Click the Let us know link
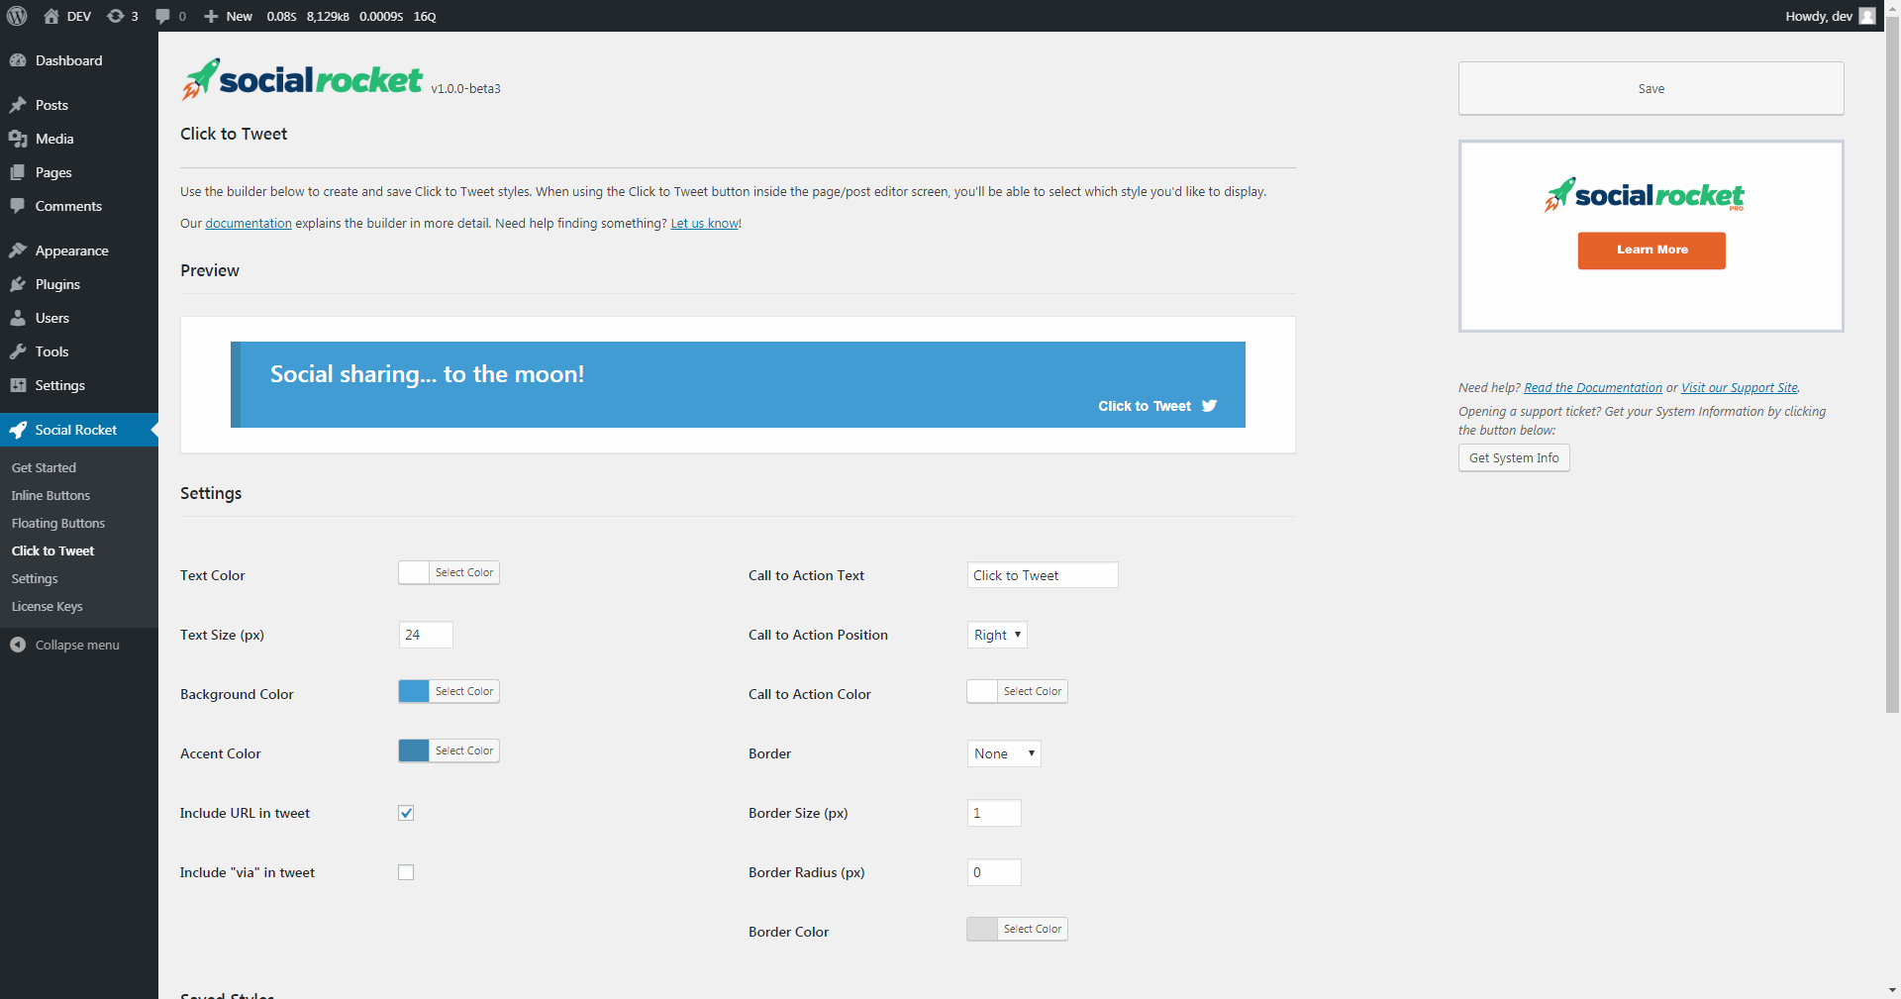1901x999 pixels. [704, 223]
